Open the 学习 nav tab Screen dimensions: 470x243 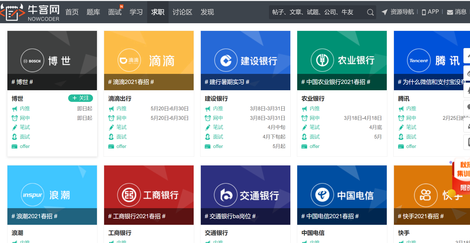tap(136, 12)
